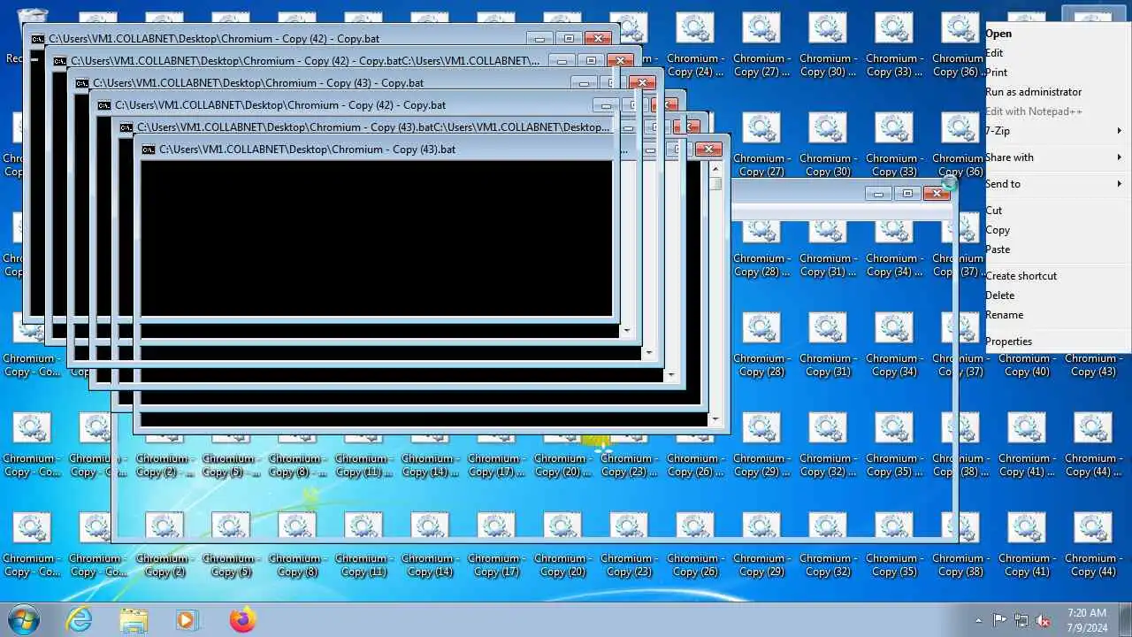Open Action Center flag in system tray

[x=999, y=620]
